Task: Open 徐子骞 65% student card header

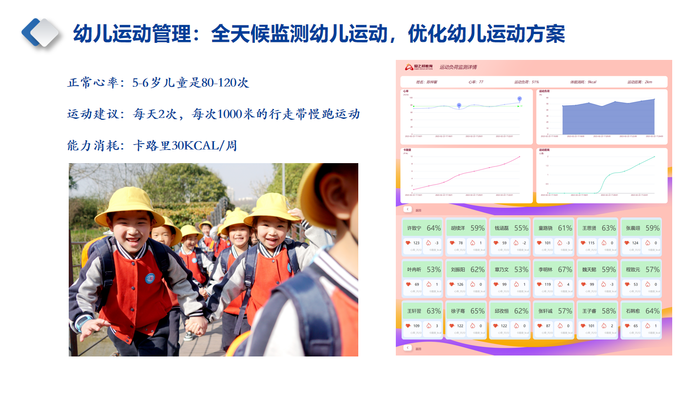Action: point(466,311)
